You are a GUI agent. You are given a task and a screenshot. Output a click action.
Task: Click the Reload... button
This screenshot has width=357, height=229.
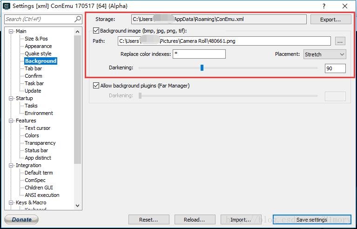(195, 220)
